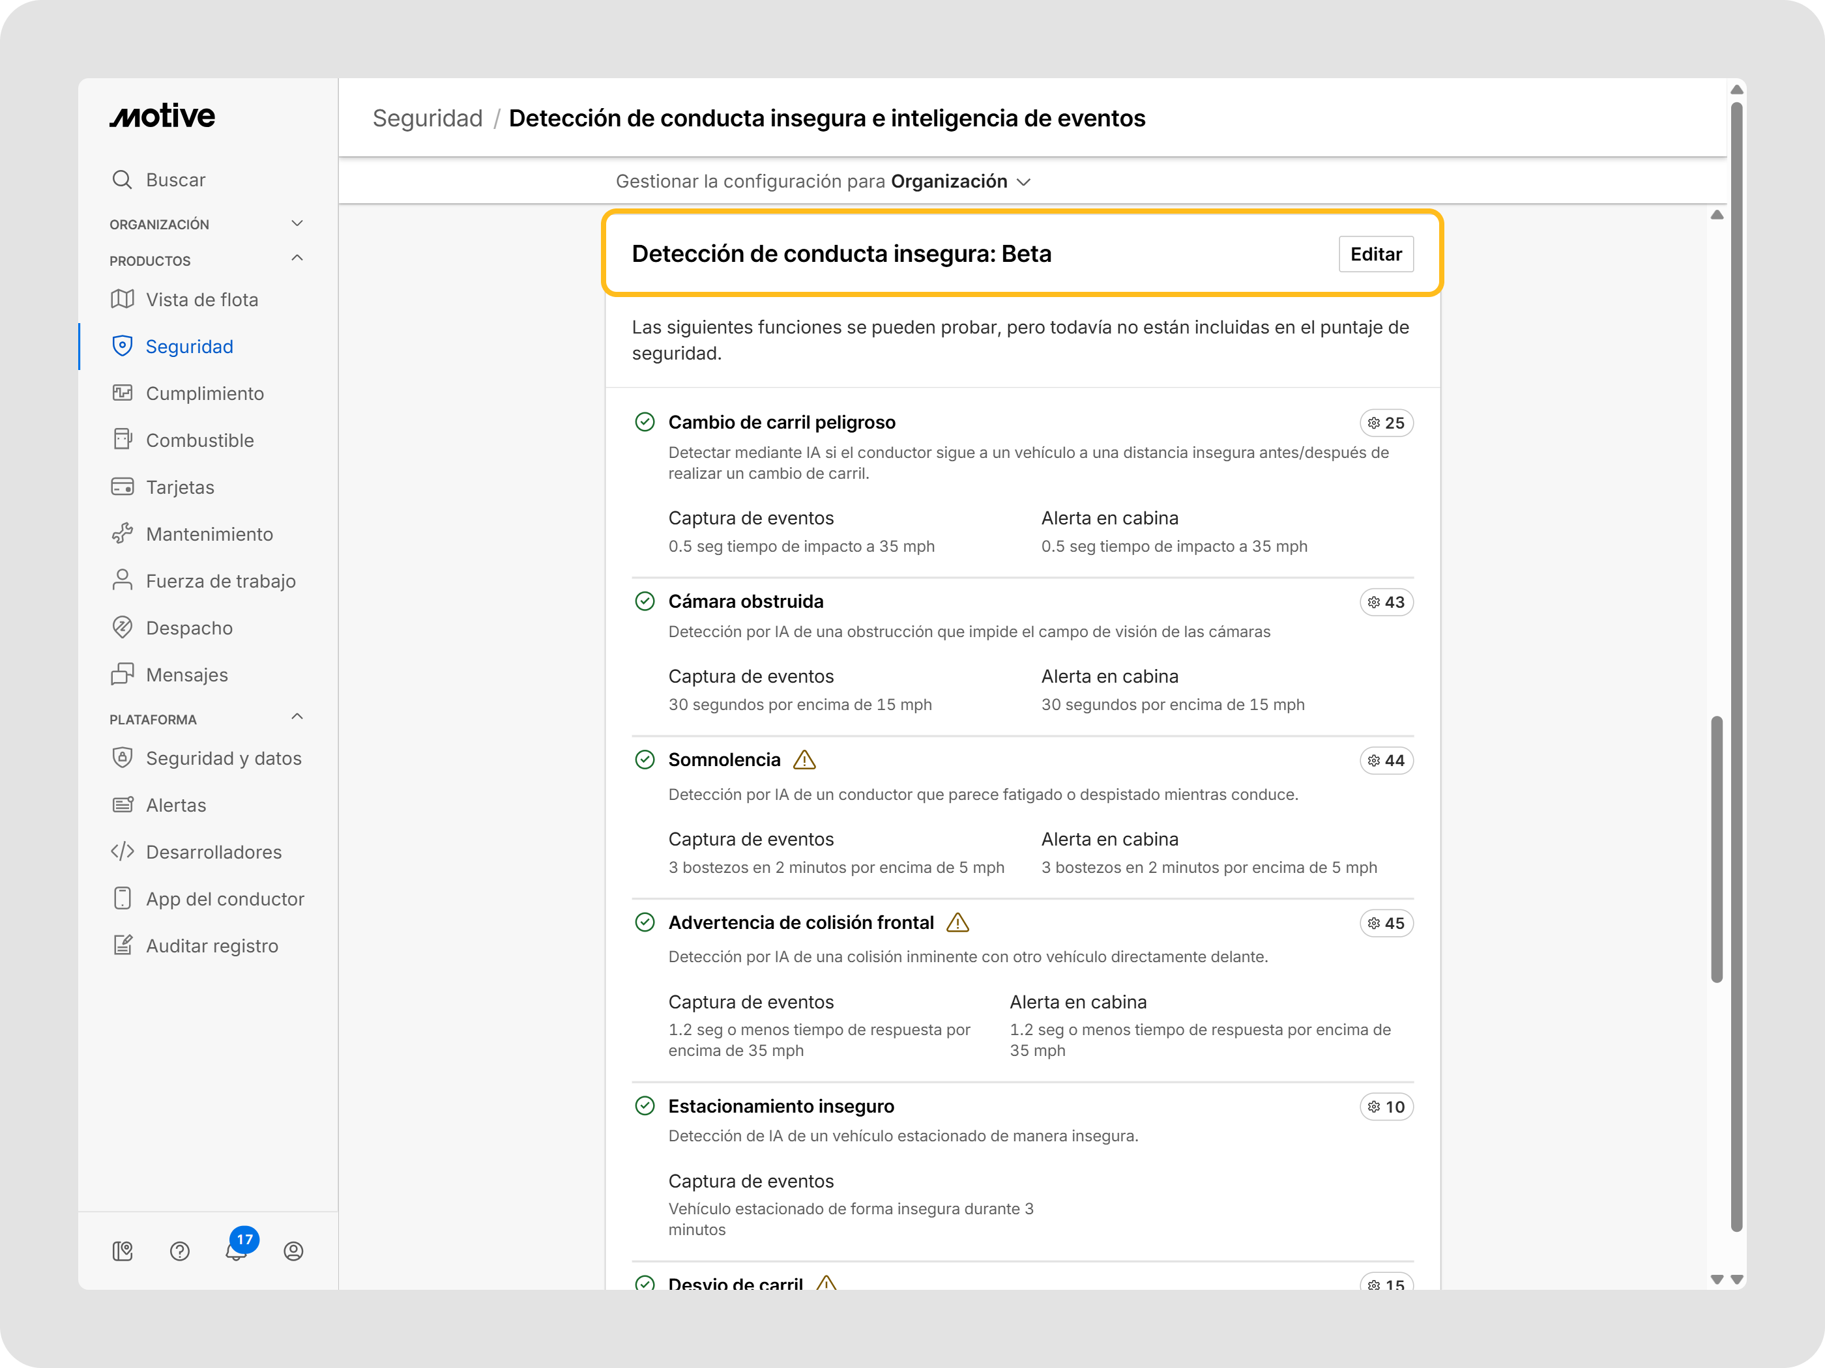Click the Editar button
Image resolution: width=1825 pixels, height=1368 pixels.
(1375, 254)
